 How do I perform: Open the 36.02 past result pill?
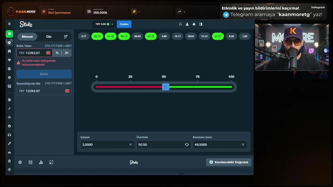tap(137, 36)
